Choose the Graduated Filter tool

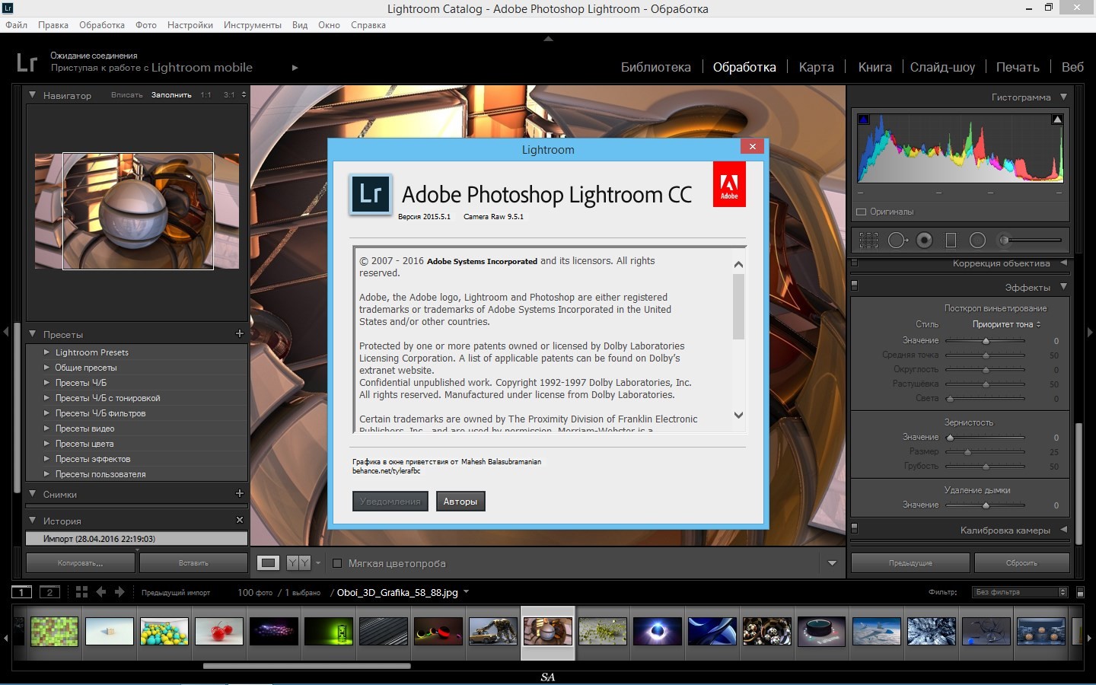coord(951,241)
